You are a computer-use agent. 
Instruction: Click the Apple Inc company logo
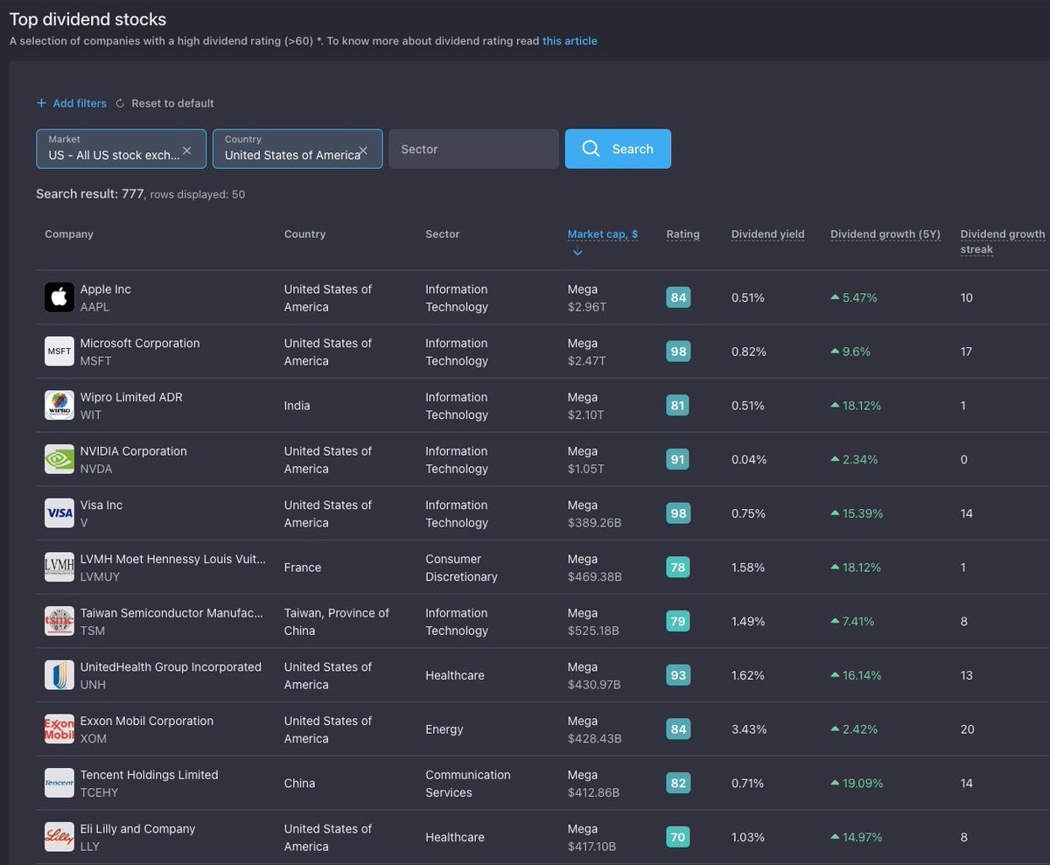59,297
